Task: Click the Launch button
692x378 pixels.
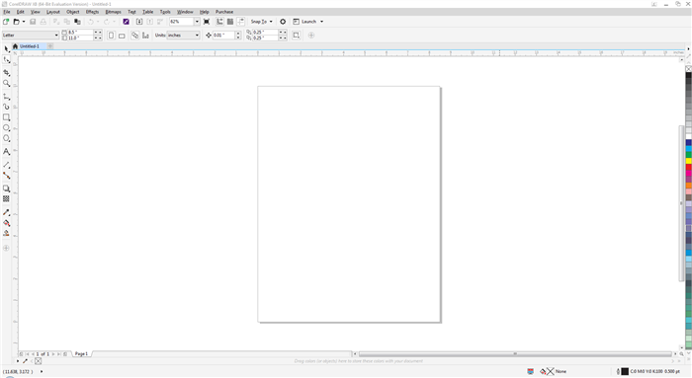Action: coord(308,21)
